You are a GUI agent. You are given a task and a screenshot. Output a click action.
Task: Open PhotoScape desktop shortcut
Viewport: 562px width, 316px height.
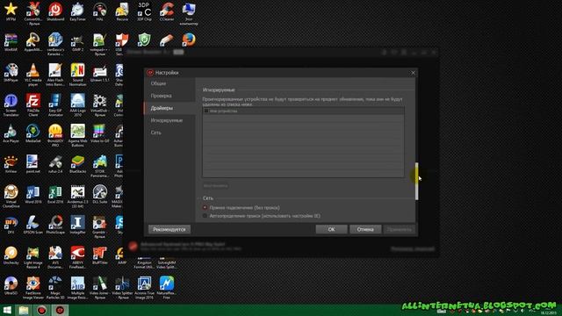(x=55, y=225)
